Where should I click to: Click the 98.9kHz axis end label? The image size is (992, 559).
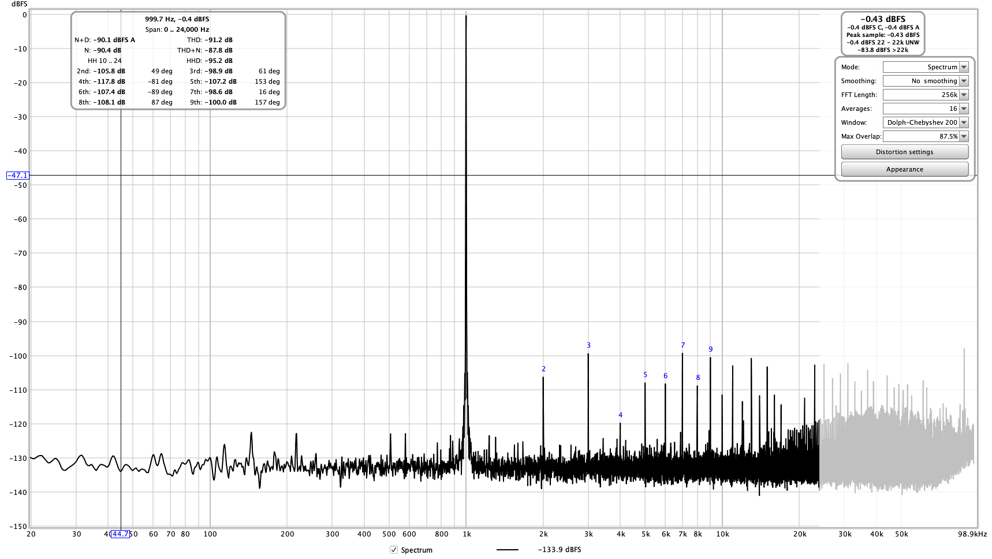972,534
